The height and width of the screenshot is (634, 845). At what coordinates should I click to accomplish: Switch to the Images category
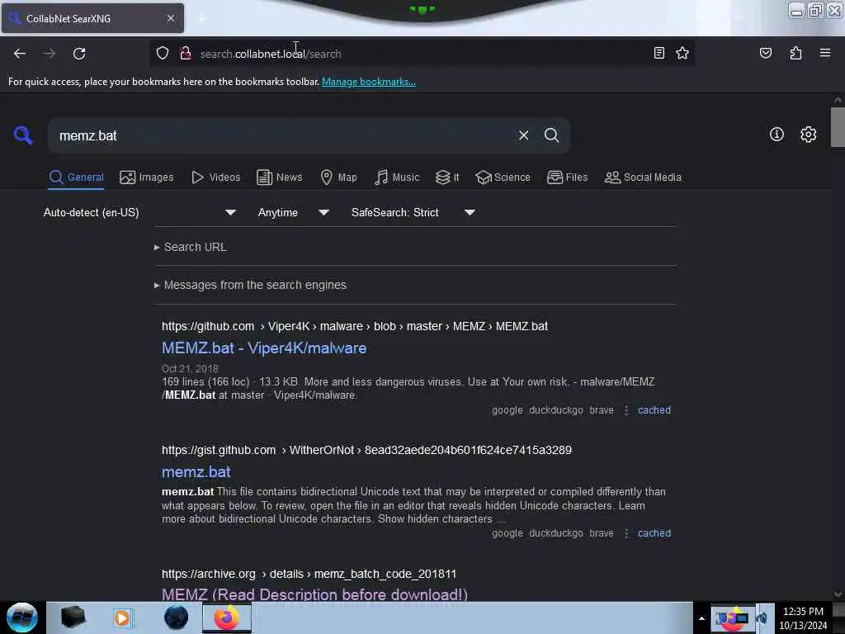[147, 177]
